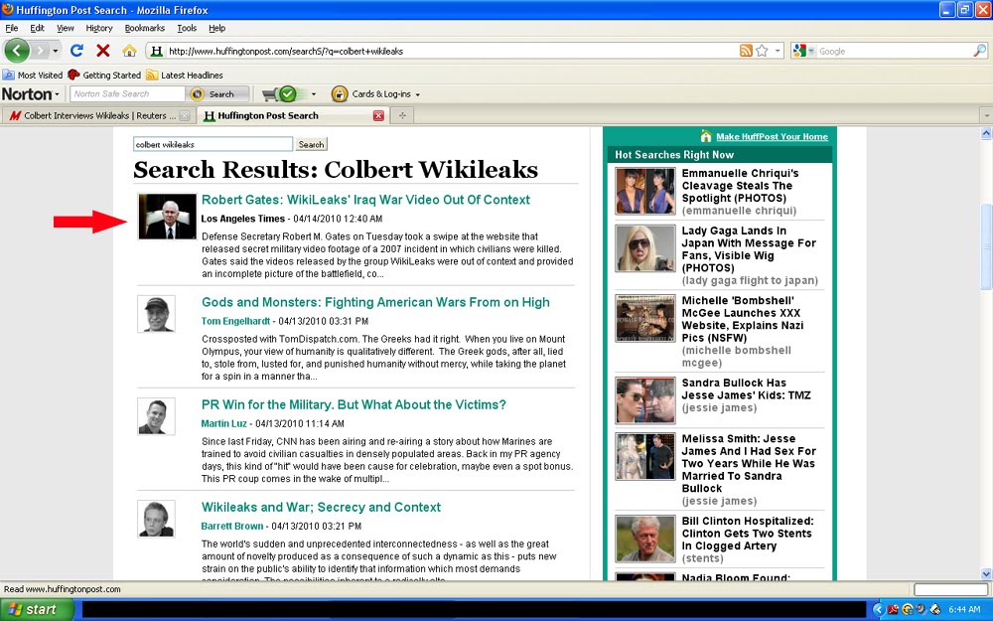Open the Norton logo dropdown menu

[31, 93]
